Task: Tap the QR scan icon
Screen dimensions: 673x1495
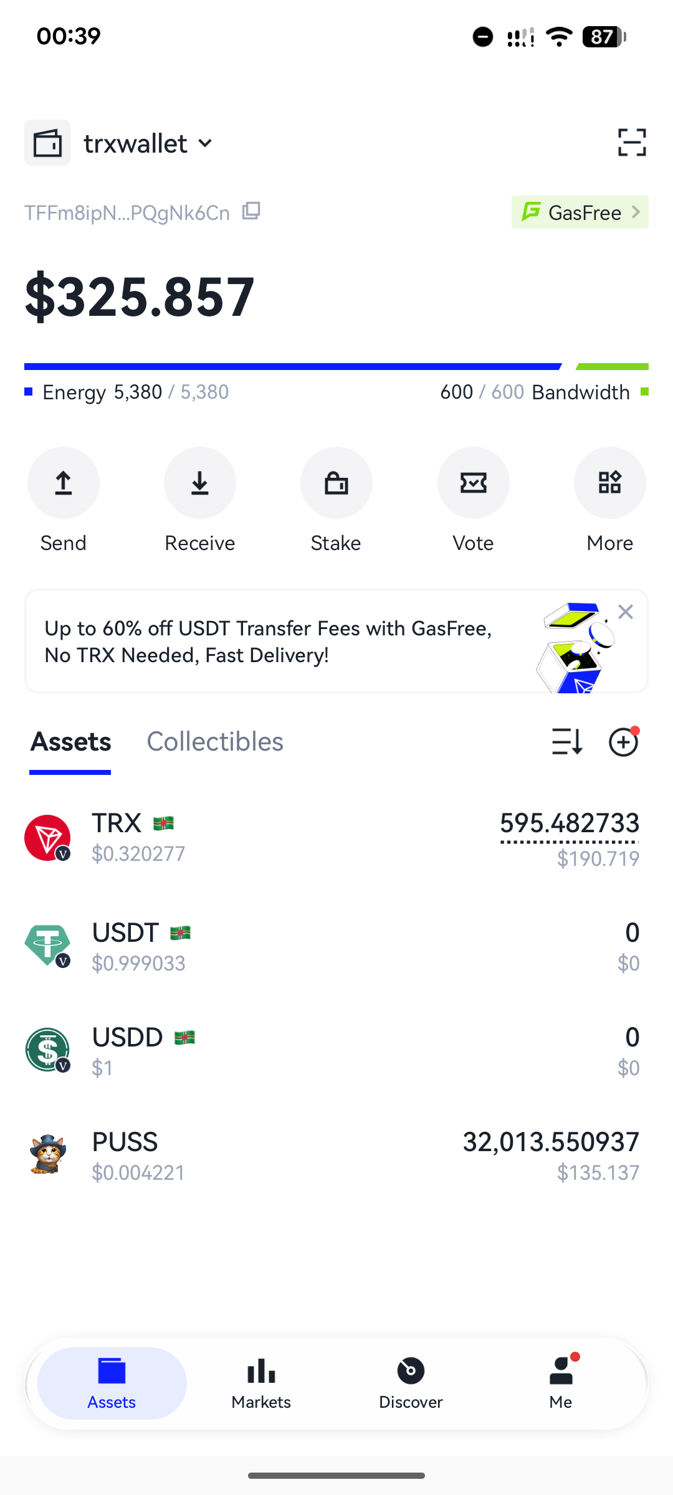Action: 632,143
